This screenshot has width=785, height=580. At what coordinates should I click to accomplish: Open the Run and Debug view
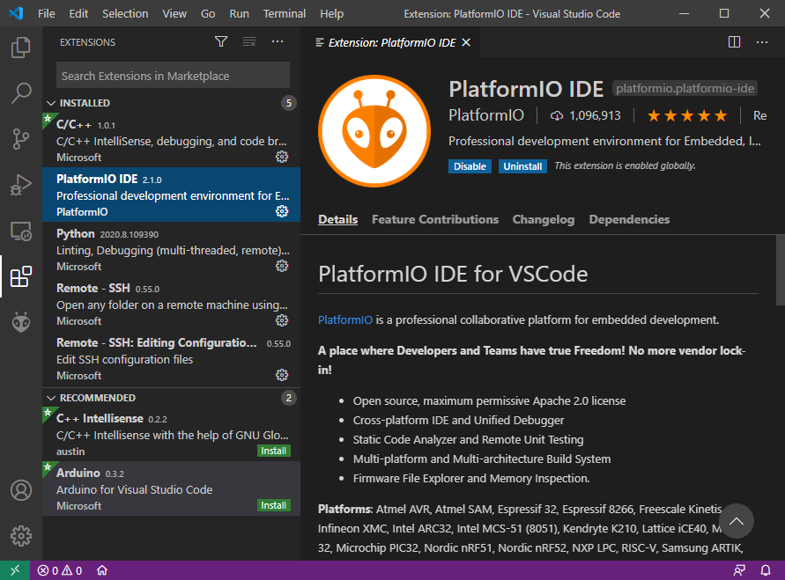[21, 186]
